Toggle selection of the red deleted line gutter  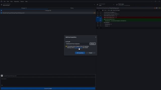click(99, 17)
